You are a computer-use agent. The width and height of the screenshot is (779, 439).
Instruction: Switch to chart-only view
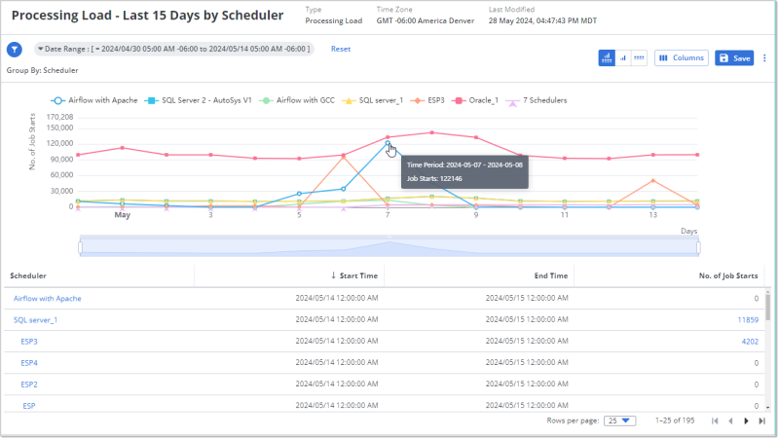click(x=623, y=58)
